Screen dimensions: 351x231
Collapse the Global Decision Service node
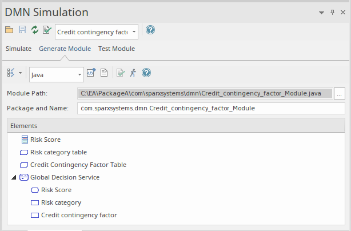(13, 178)
